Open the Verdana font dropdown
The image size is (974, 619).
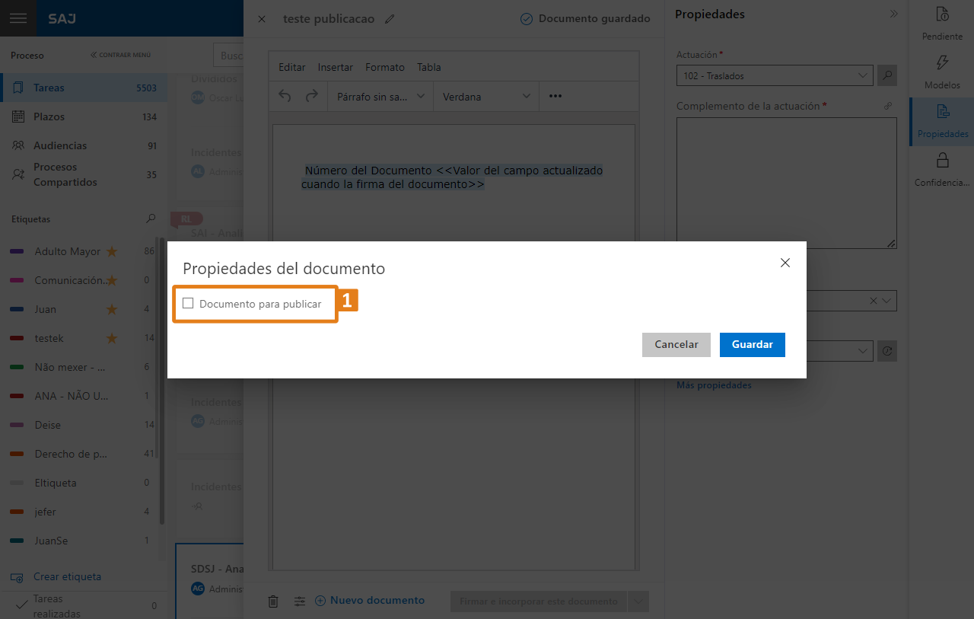coord(486,97)
